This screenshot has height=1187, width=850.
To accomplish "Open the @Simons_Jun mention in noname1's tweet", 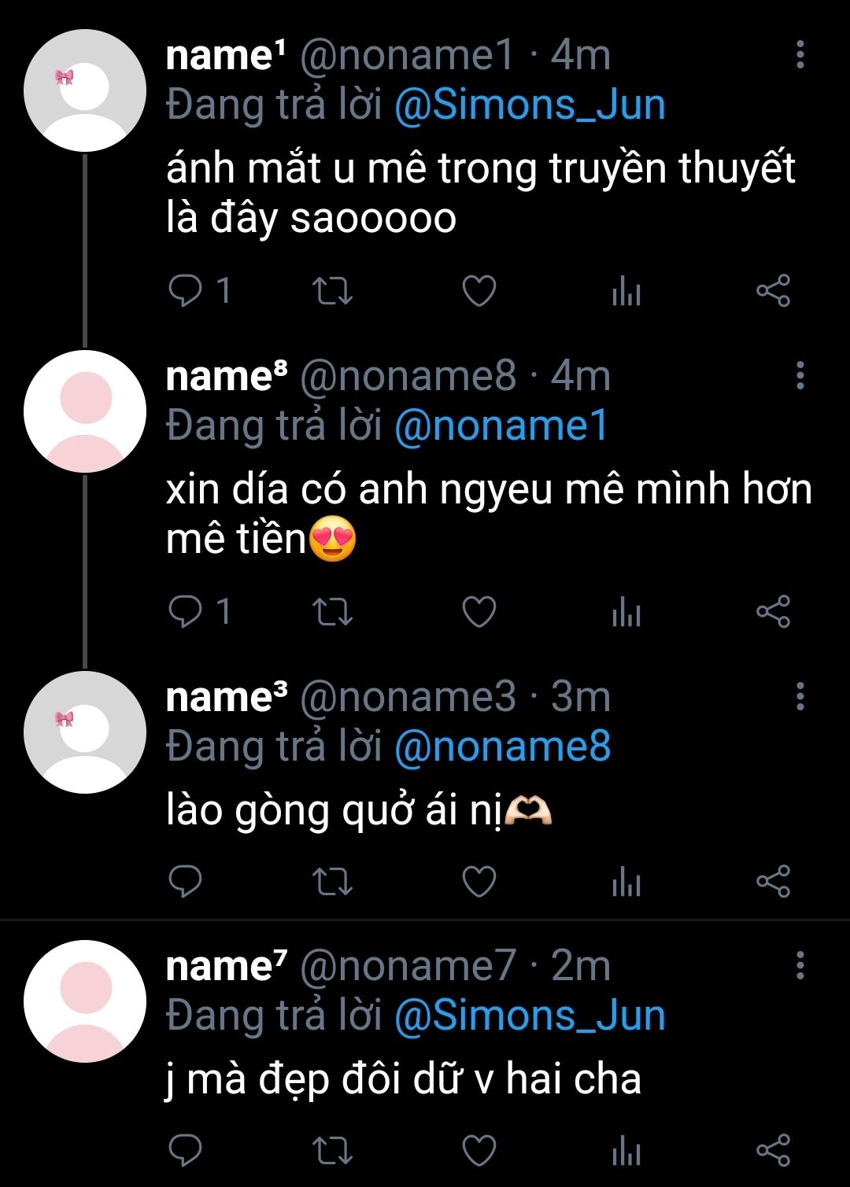I will tap(529, 105).
